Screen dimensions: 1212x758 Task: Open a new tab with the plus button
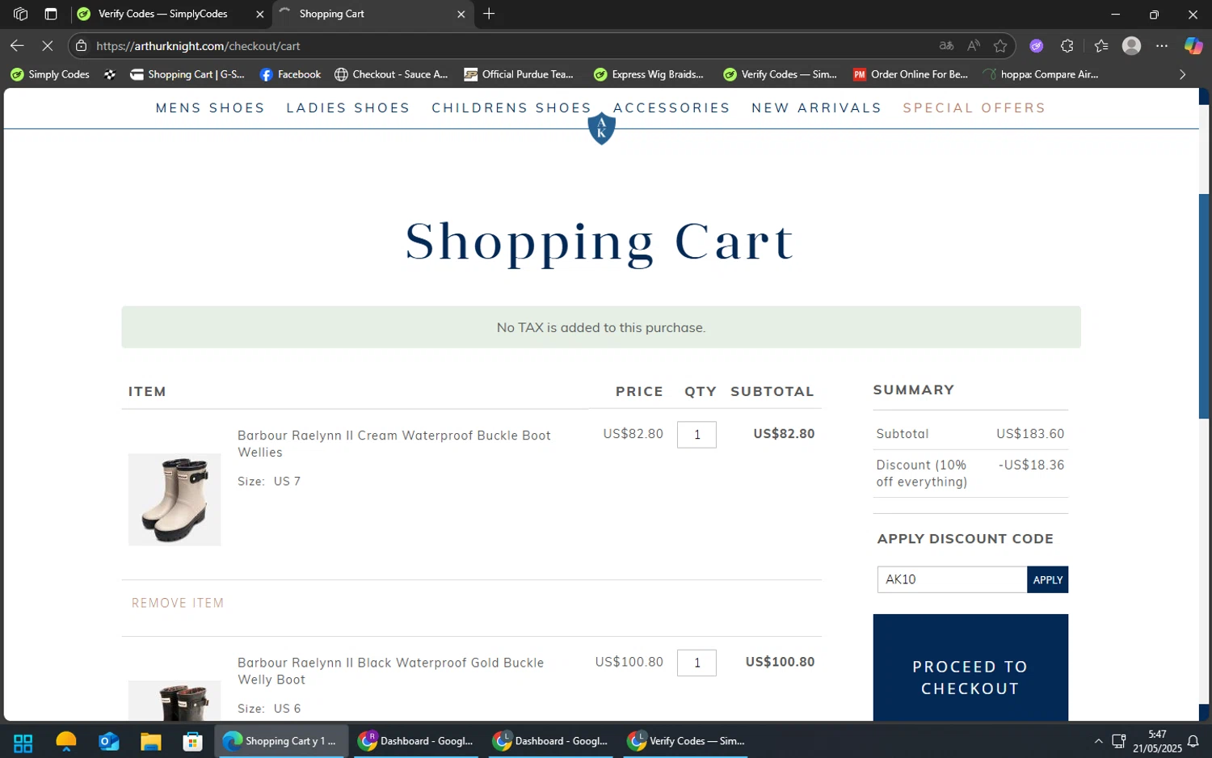[x=489, y=14]
